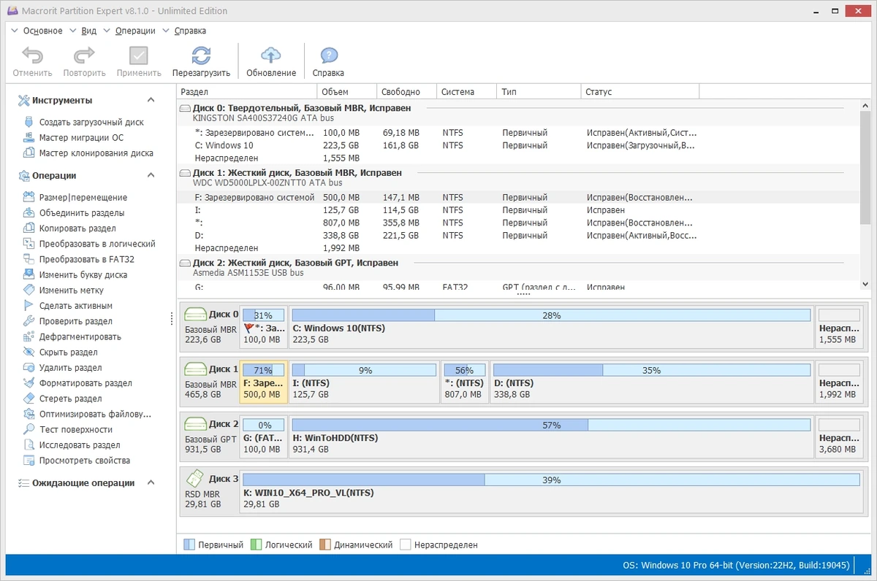Click the Reload (Перезагрузить) toolbar icon
This screenshot has height=581, width=877.
click(x=201, y=56)
